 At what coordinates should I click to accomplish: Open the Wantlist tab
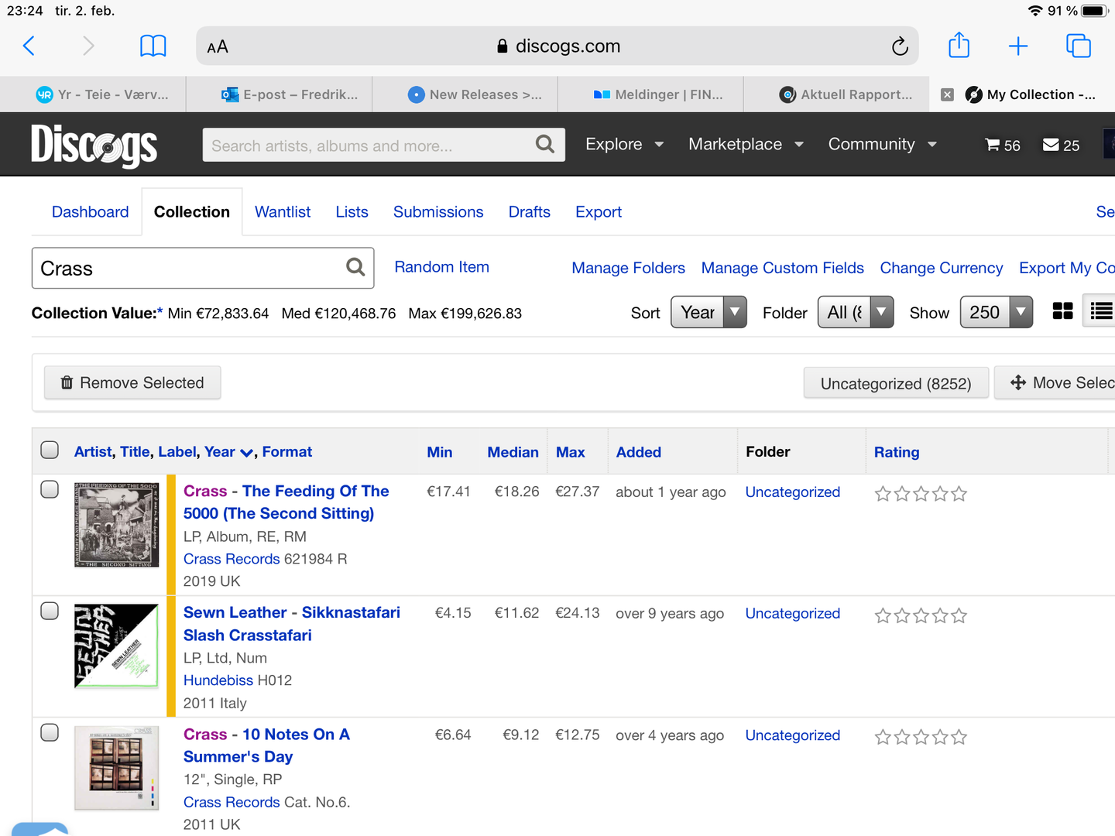click(x=283, y=212)
